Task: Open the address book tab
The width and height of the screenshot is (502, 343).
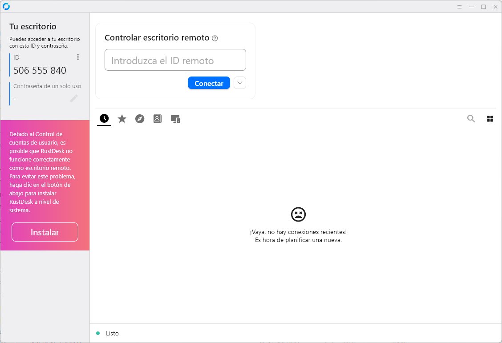Action: [157, 119]
